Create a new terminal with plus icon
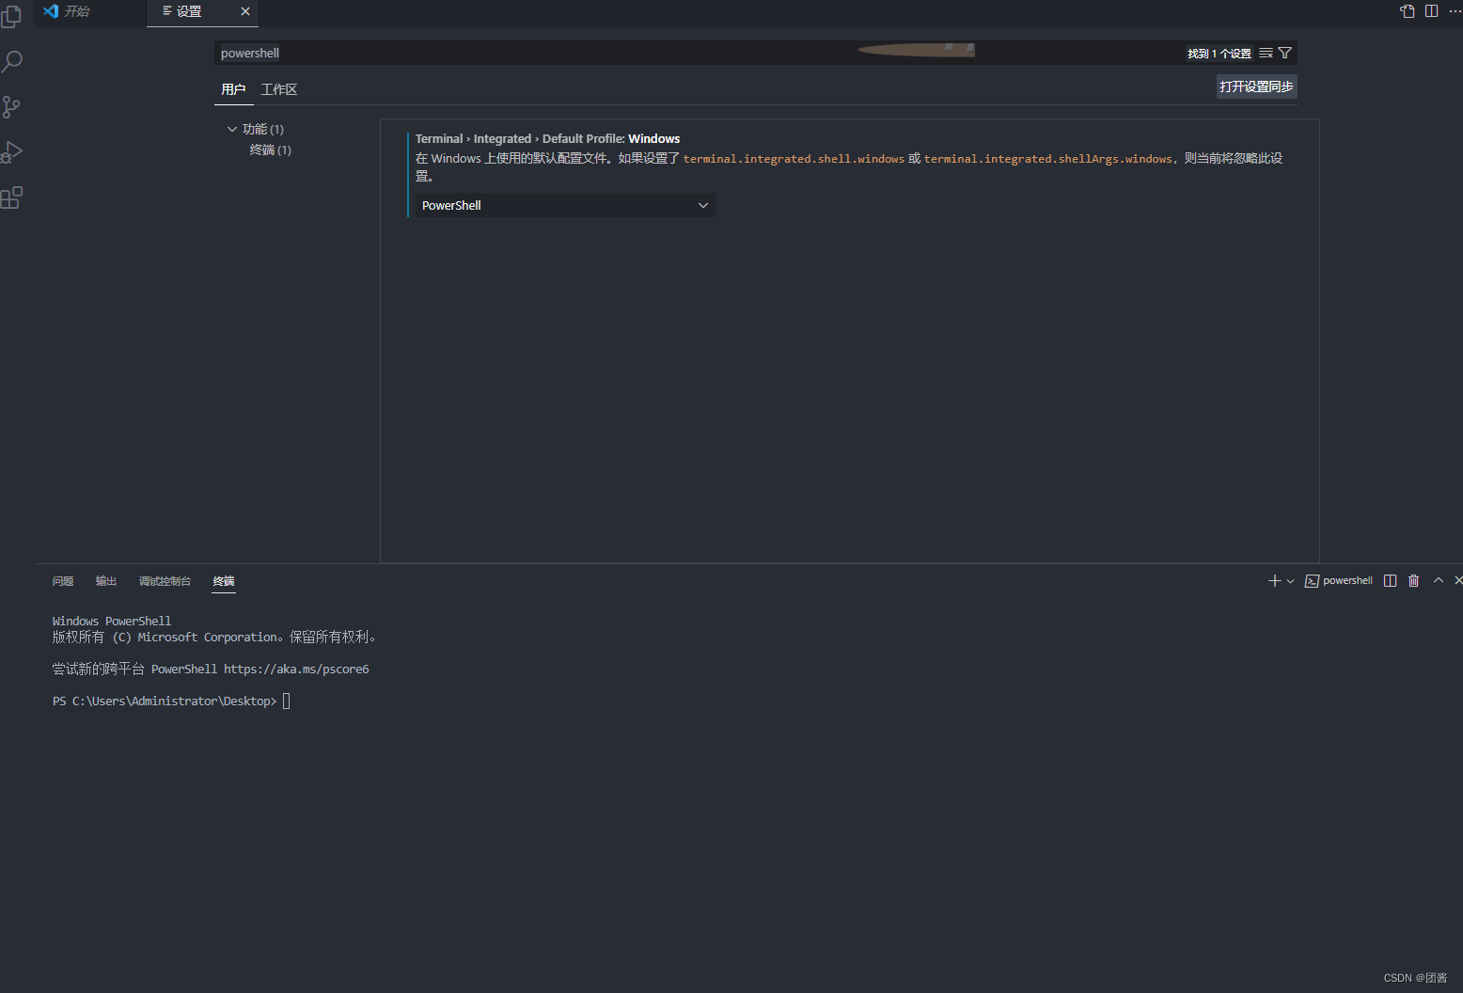1463x993 pixels. (1273, 580)
